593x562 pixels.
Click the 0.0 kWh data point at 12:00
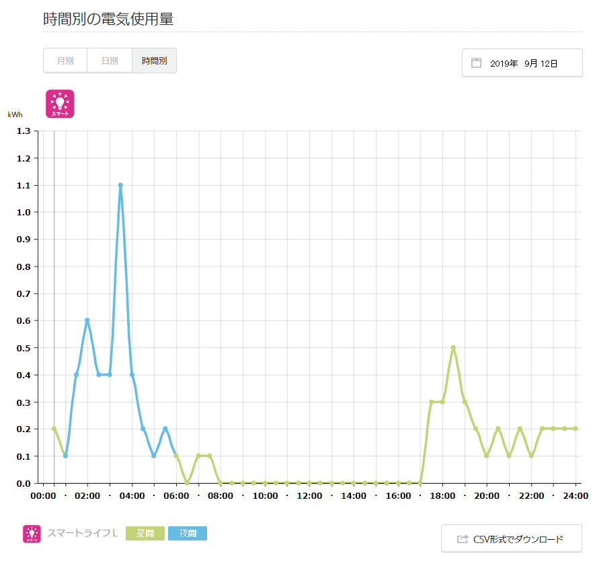[309, 483]
